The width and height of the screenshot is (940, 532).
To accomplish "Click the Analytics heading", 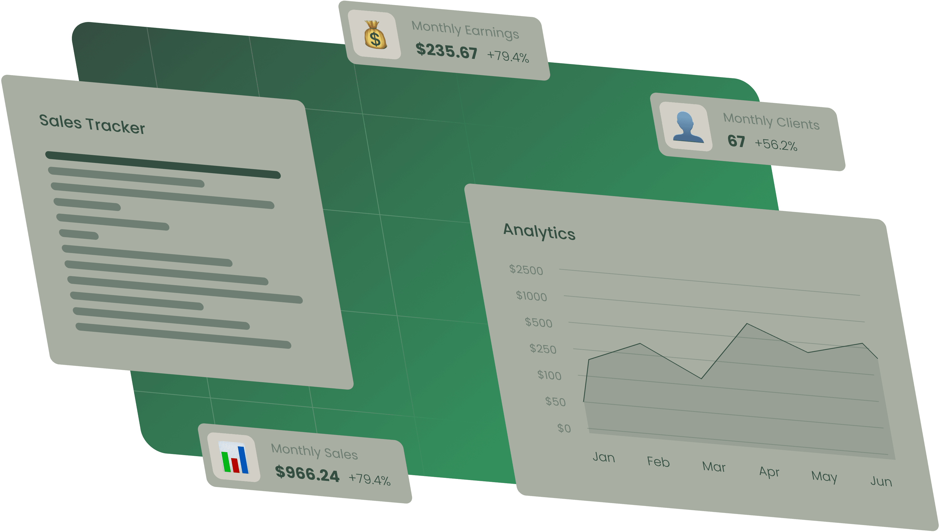I will point(539,232).
